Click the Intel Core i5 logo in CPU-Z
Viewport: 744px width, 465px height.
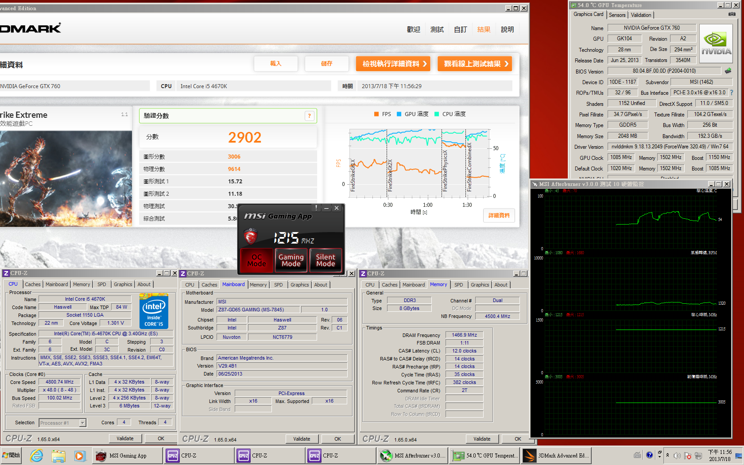[x=154, y=310]
